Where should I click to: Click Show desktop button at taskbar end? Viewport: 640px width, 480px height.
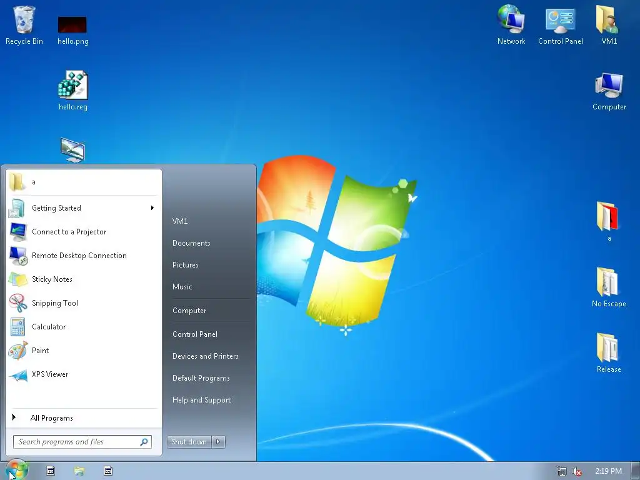click(x=636, y=471)
